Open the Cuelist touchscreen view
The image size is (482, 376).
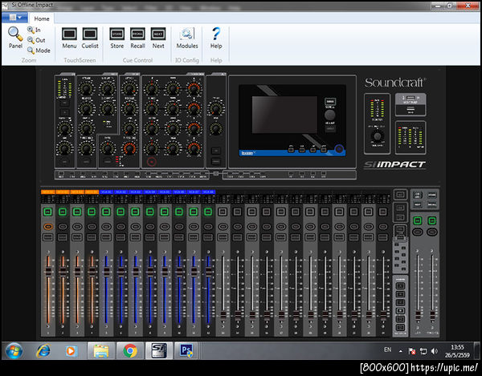90,35
